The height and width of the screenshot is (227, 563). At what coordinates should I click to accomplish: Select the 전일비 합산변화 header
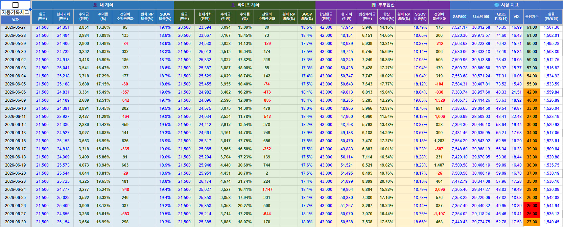pyautogui.click(x=439, y=17)
